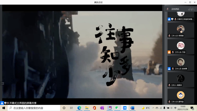Open OneNote from the taskbar
The image size is (197, 111).
pyautogui.click(x=102, y=108)
